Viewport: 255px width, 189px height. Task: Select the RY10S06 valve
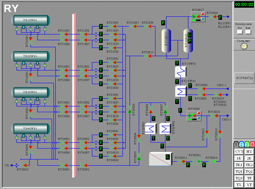pos(202,89)
